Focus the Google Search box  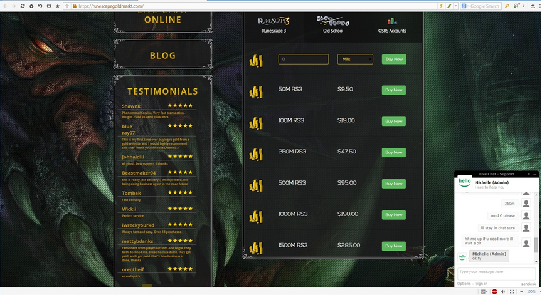(485, 6)
